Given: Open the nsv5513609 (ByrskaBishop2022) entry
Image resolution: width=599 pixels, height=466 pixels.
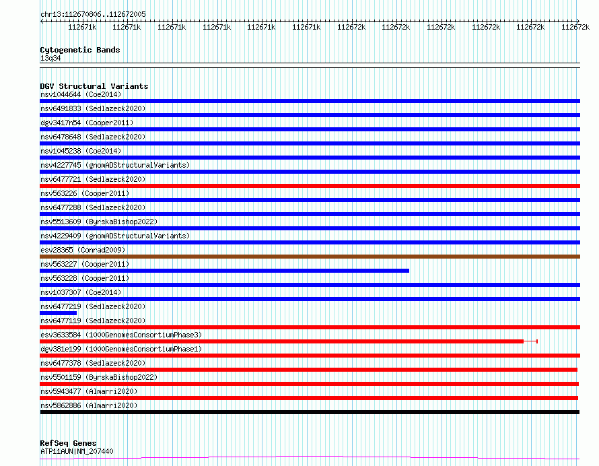Looking at the screenshot, I should (99, 222).
